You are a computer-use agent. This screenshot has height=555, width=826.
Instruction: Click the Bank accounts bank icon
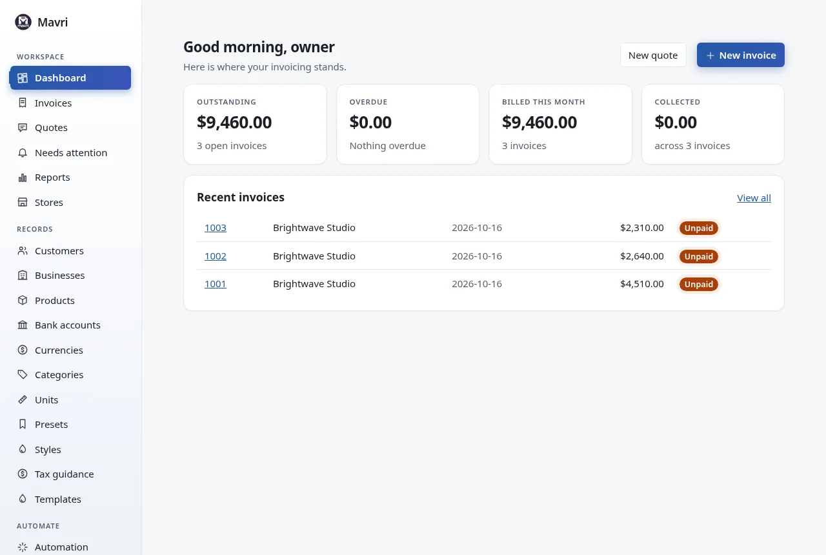click(x=23, y=325)
